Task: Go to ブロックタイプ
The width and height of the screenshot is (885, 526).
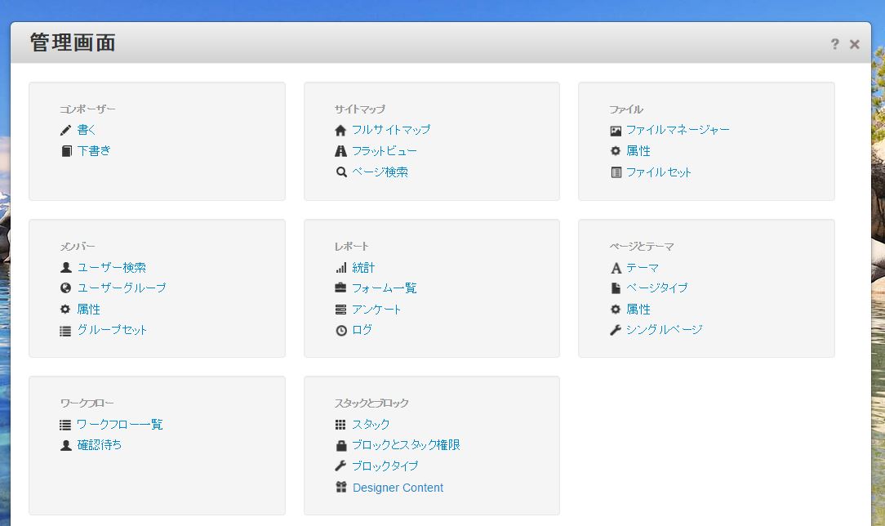Action: [x=385, y=466]
